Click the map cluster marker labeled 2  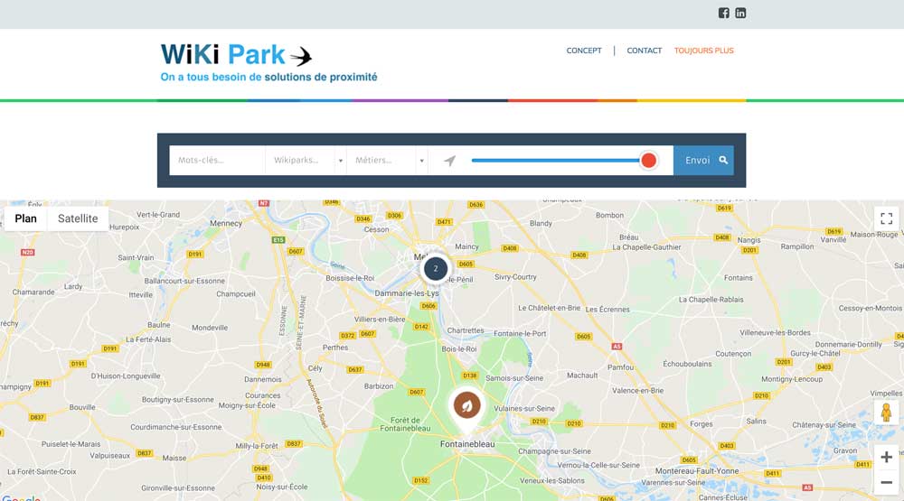click(x=436, y=268)
